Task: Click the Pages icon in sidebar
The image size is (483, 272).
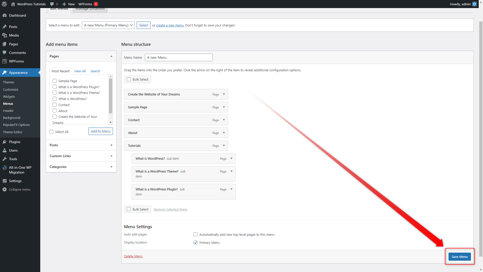Action: (5, 44)
